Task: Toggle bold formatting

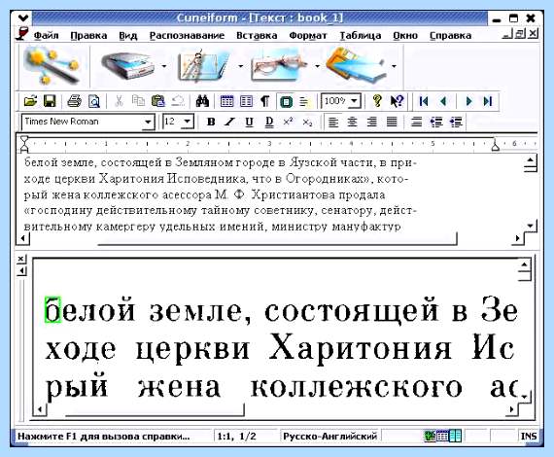Action: (x=211, y=122)
